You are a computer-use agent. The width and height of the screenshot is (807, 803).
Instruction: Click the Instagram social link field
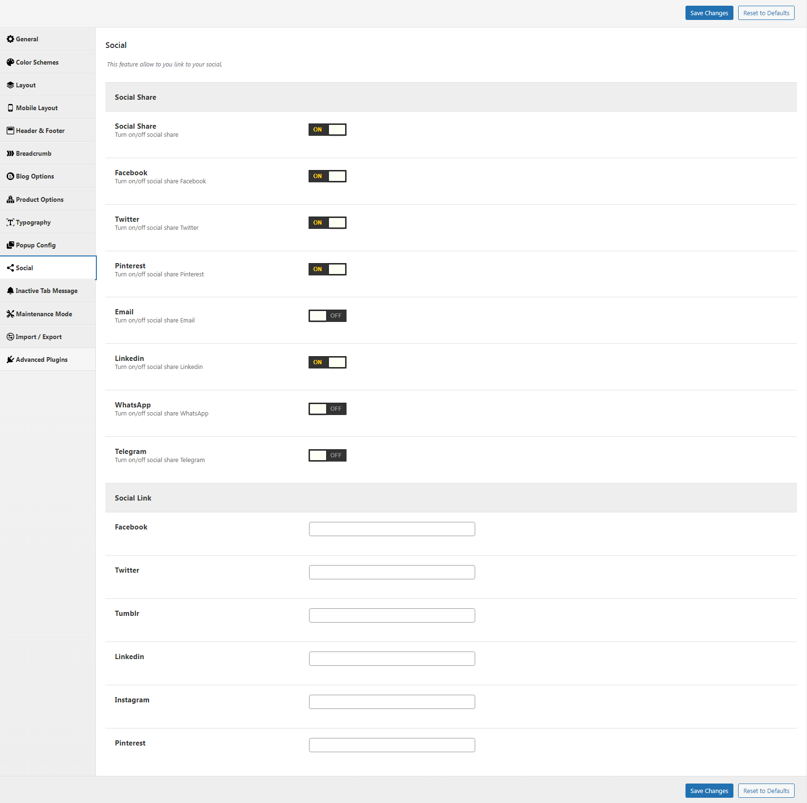(x=392, y=702)
